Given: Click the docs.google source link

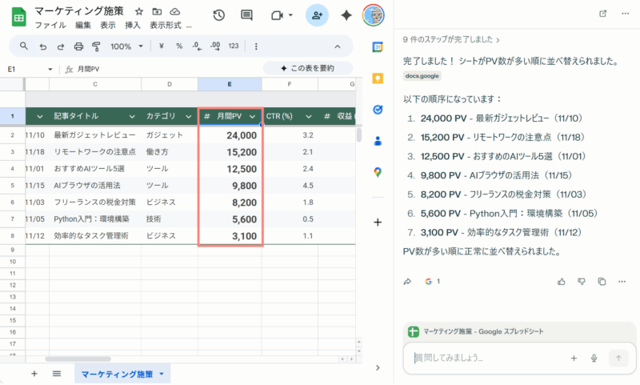Looking at the screenshot, I should pyautogui.click(x=422, y=76).
